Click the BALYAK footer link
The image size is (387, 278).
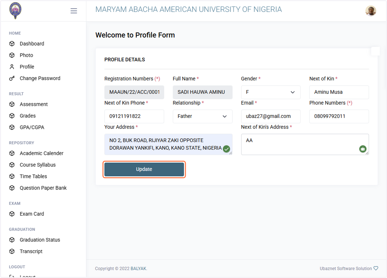pos(138,269)
